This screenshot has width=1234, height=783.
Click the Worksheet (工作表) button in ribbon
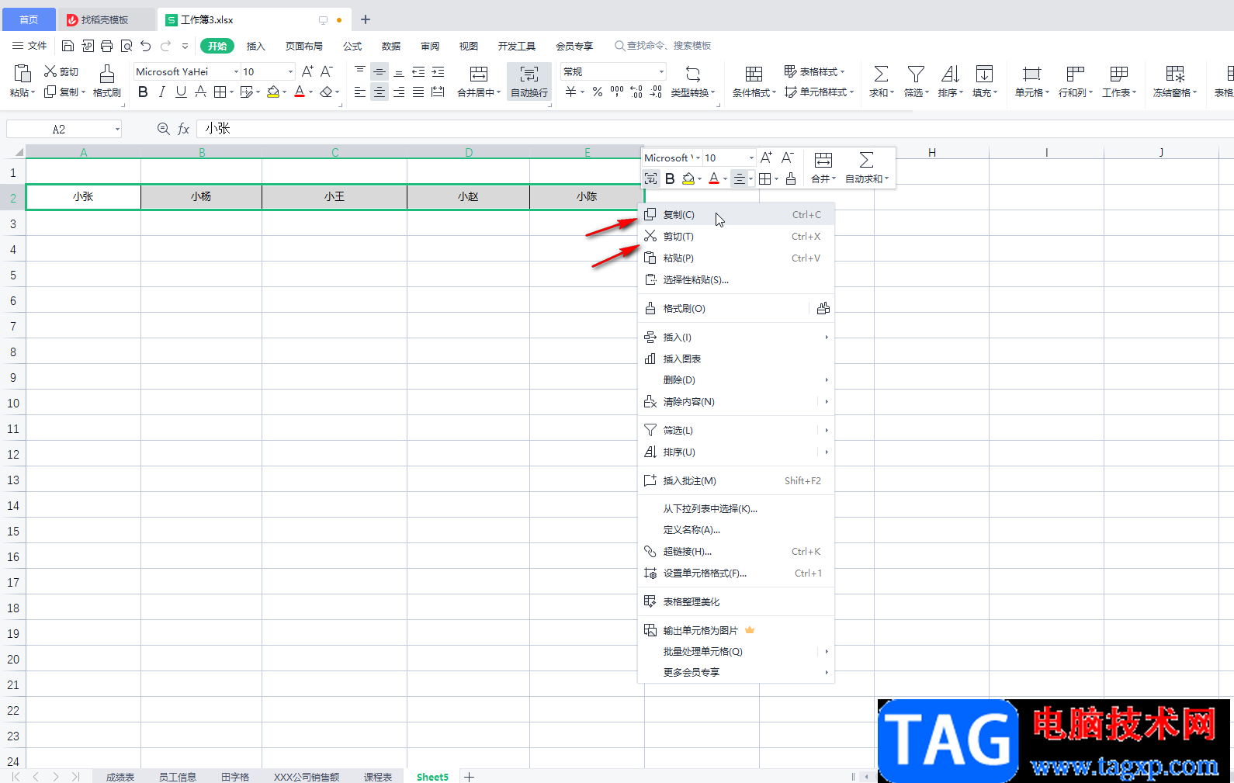1118,81
